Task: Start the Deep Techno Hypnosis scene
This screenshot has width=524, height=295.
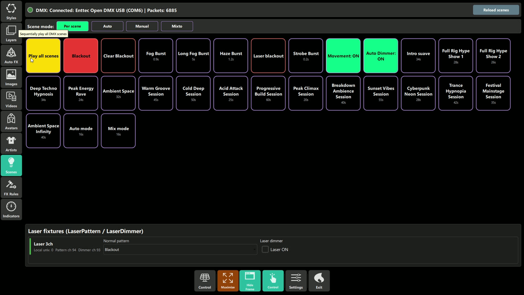Action: [43, 93]
